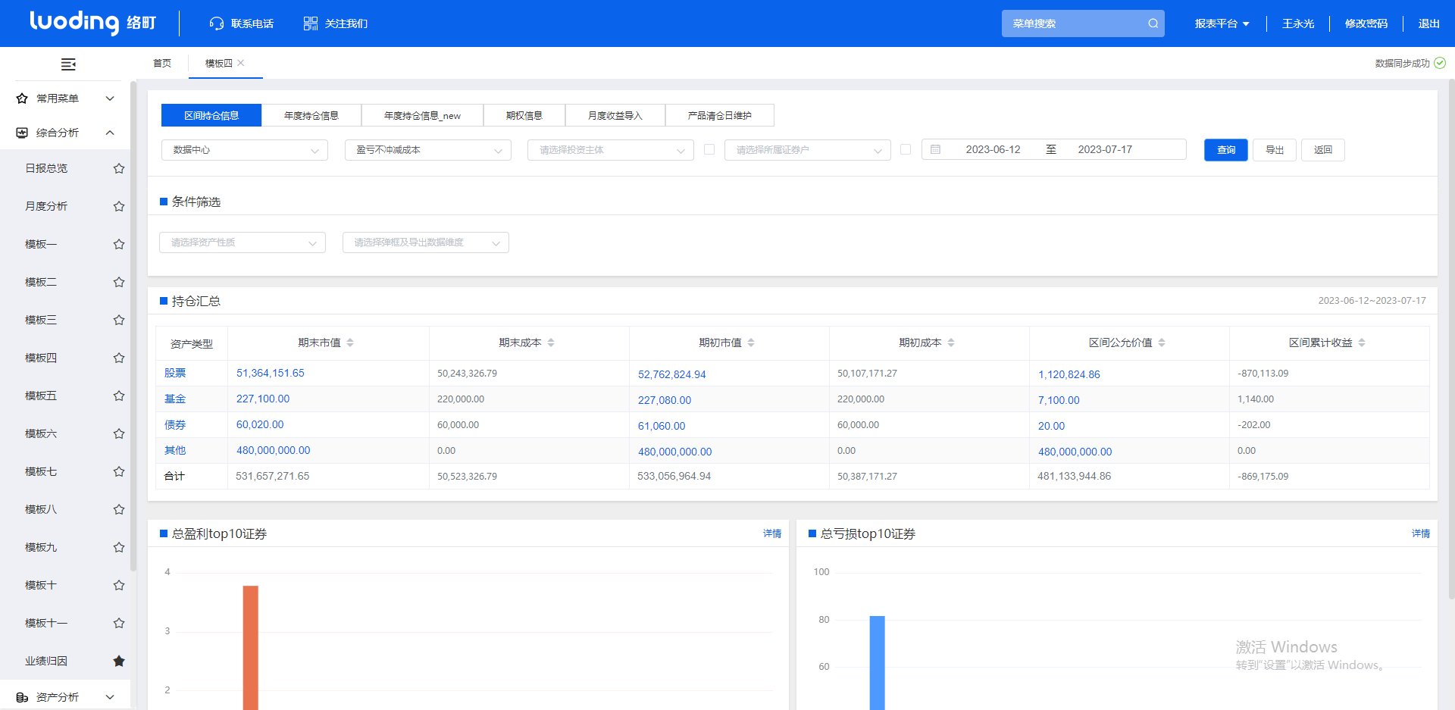Sort table by 区间公允价值 column sort icon

[x=1162, y=342]
